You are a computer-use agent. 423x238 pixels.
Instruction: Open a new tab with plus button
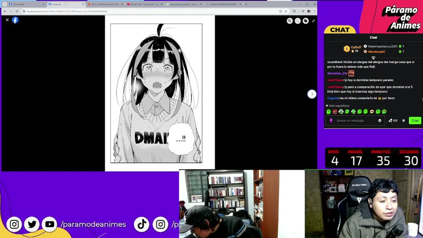(246, 4)
